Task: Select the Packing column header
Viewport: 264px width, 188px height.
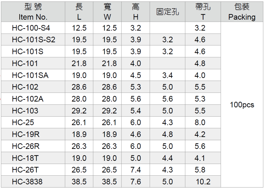Action: point(242,12)
